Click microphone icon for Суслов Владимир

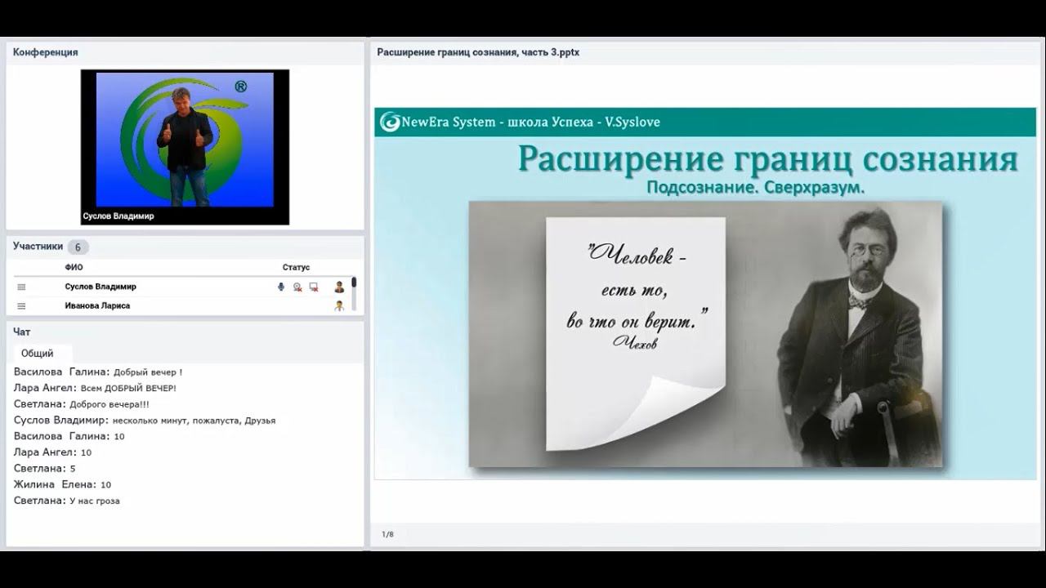(x=281, y=287)
